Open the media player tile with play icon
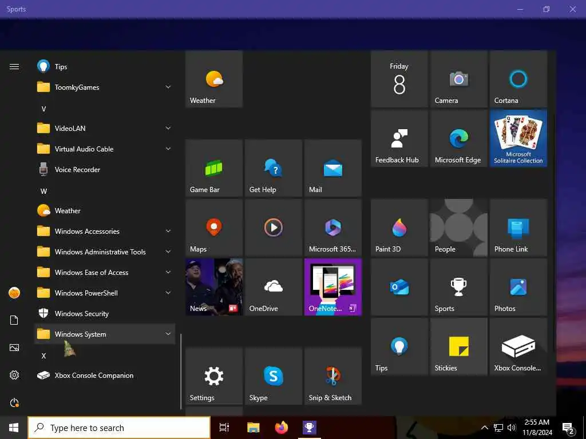This screenshot has height=439, width=586. (x=273, y=228)
